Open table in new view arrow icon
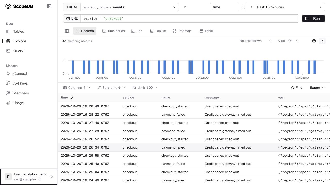 pos(185,7)
